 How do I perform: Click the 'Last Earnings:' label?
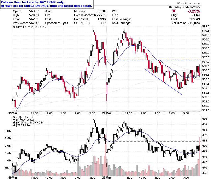[x=121, y=19]
